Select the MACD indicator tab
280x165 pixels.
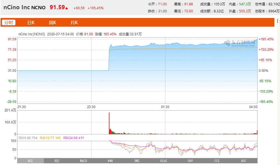click(84, 161)
